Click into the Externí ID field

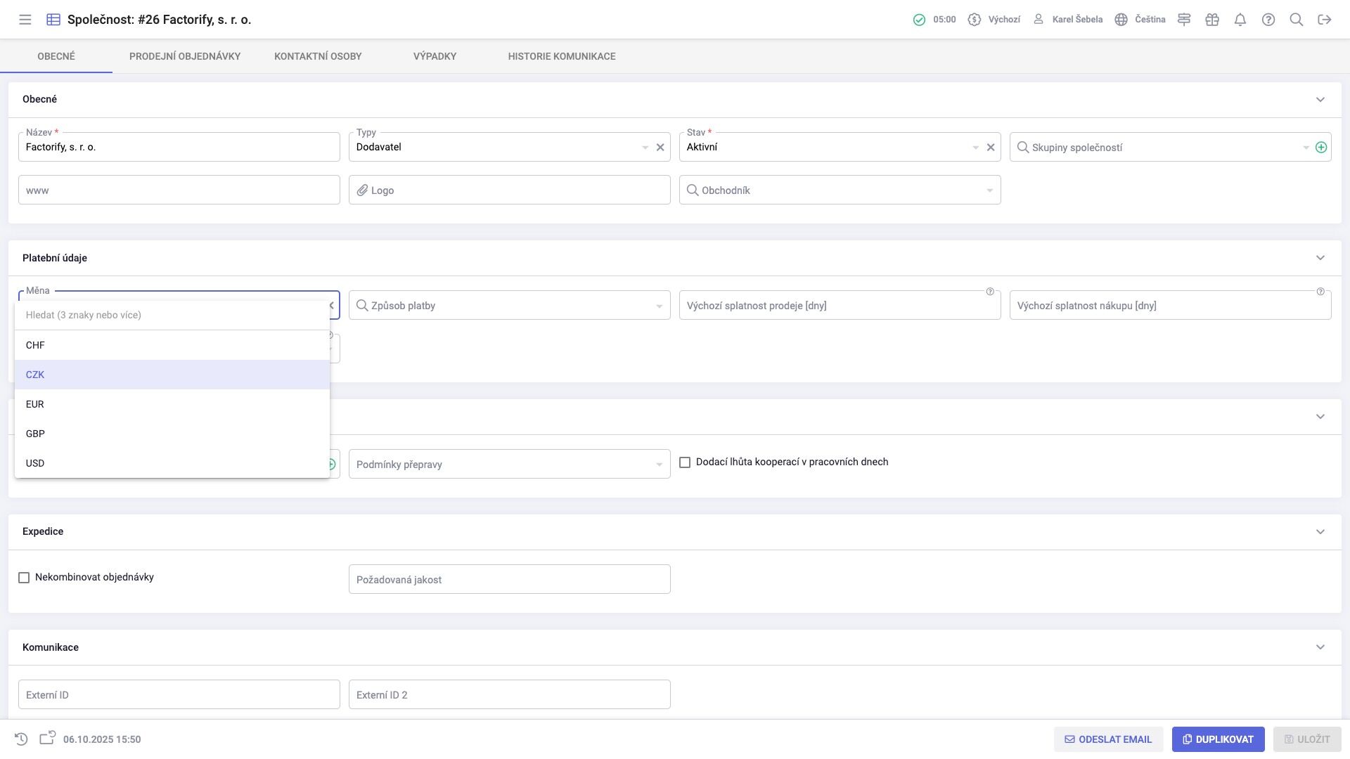point(179,695)
